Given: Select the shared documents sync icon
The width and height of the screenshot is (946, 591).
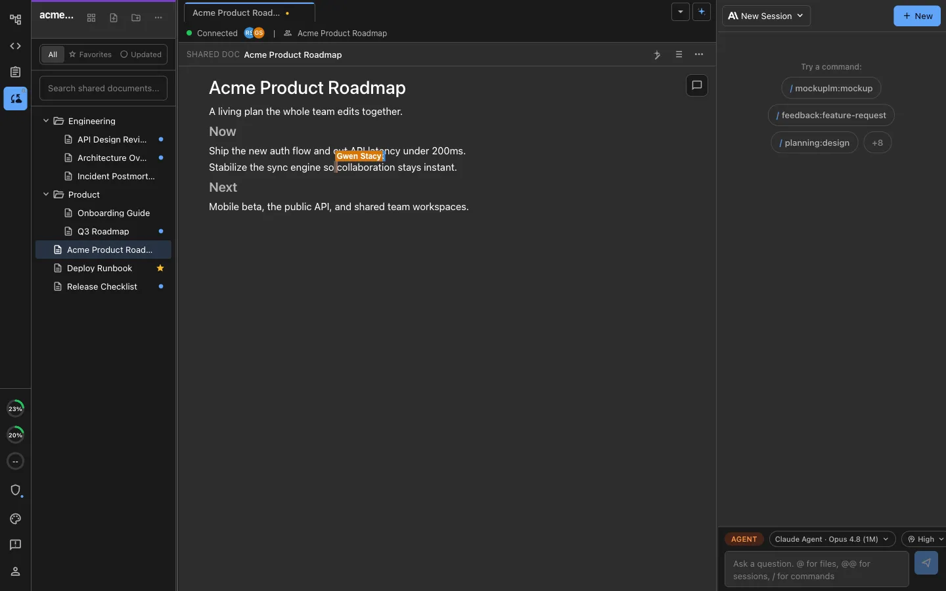Looking at the screenshot, I should coord(15,98).
